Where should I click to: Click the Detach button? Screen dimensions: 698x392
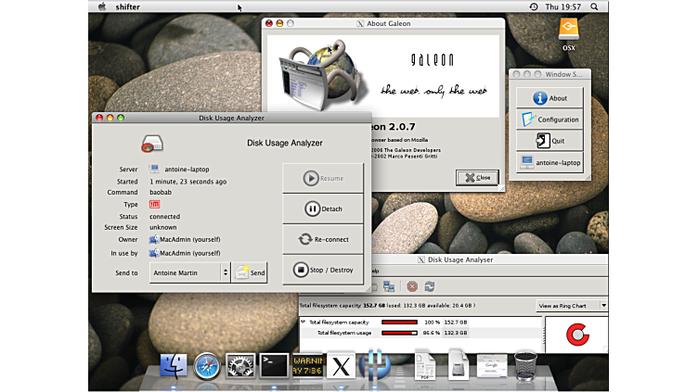click(x=323, y=209)
